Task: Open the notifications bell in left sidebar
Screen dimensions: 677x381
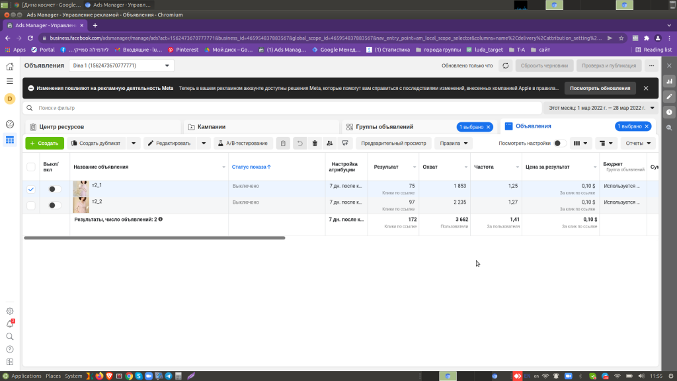Action: click(10, 323)
